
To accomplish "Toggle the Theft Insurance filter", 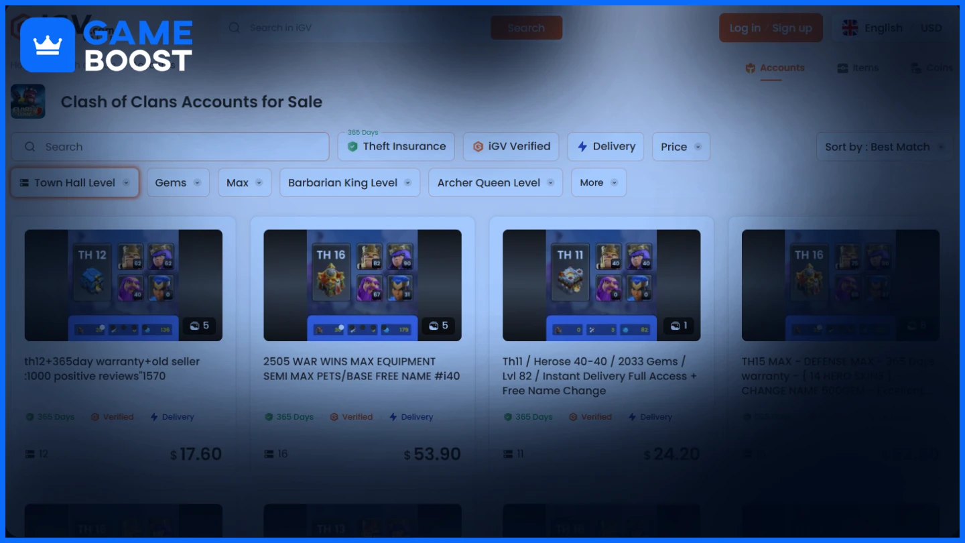I will pos(396,147).
